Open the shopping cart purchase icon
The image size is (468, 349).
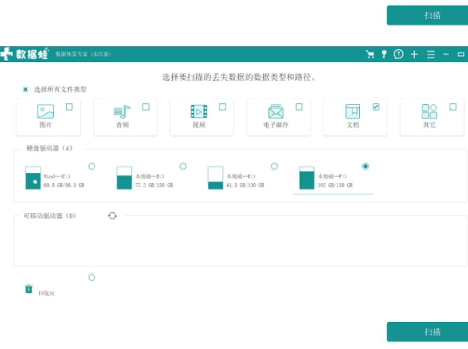(x=370, y=55)
